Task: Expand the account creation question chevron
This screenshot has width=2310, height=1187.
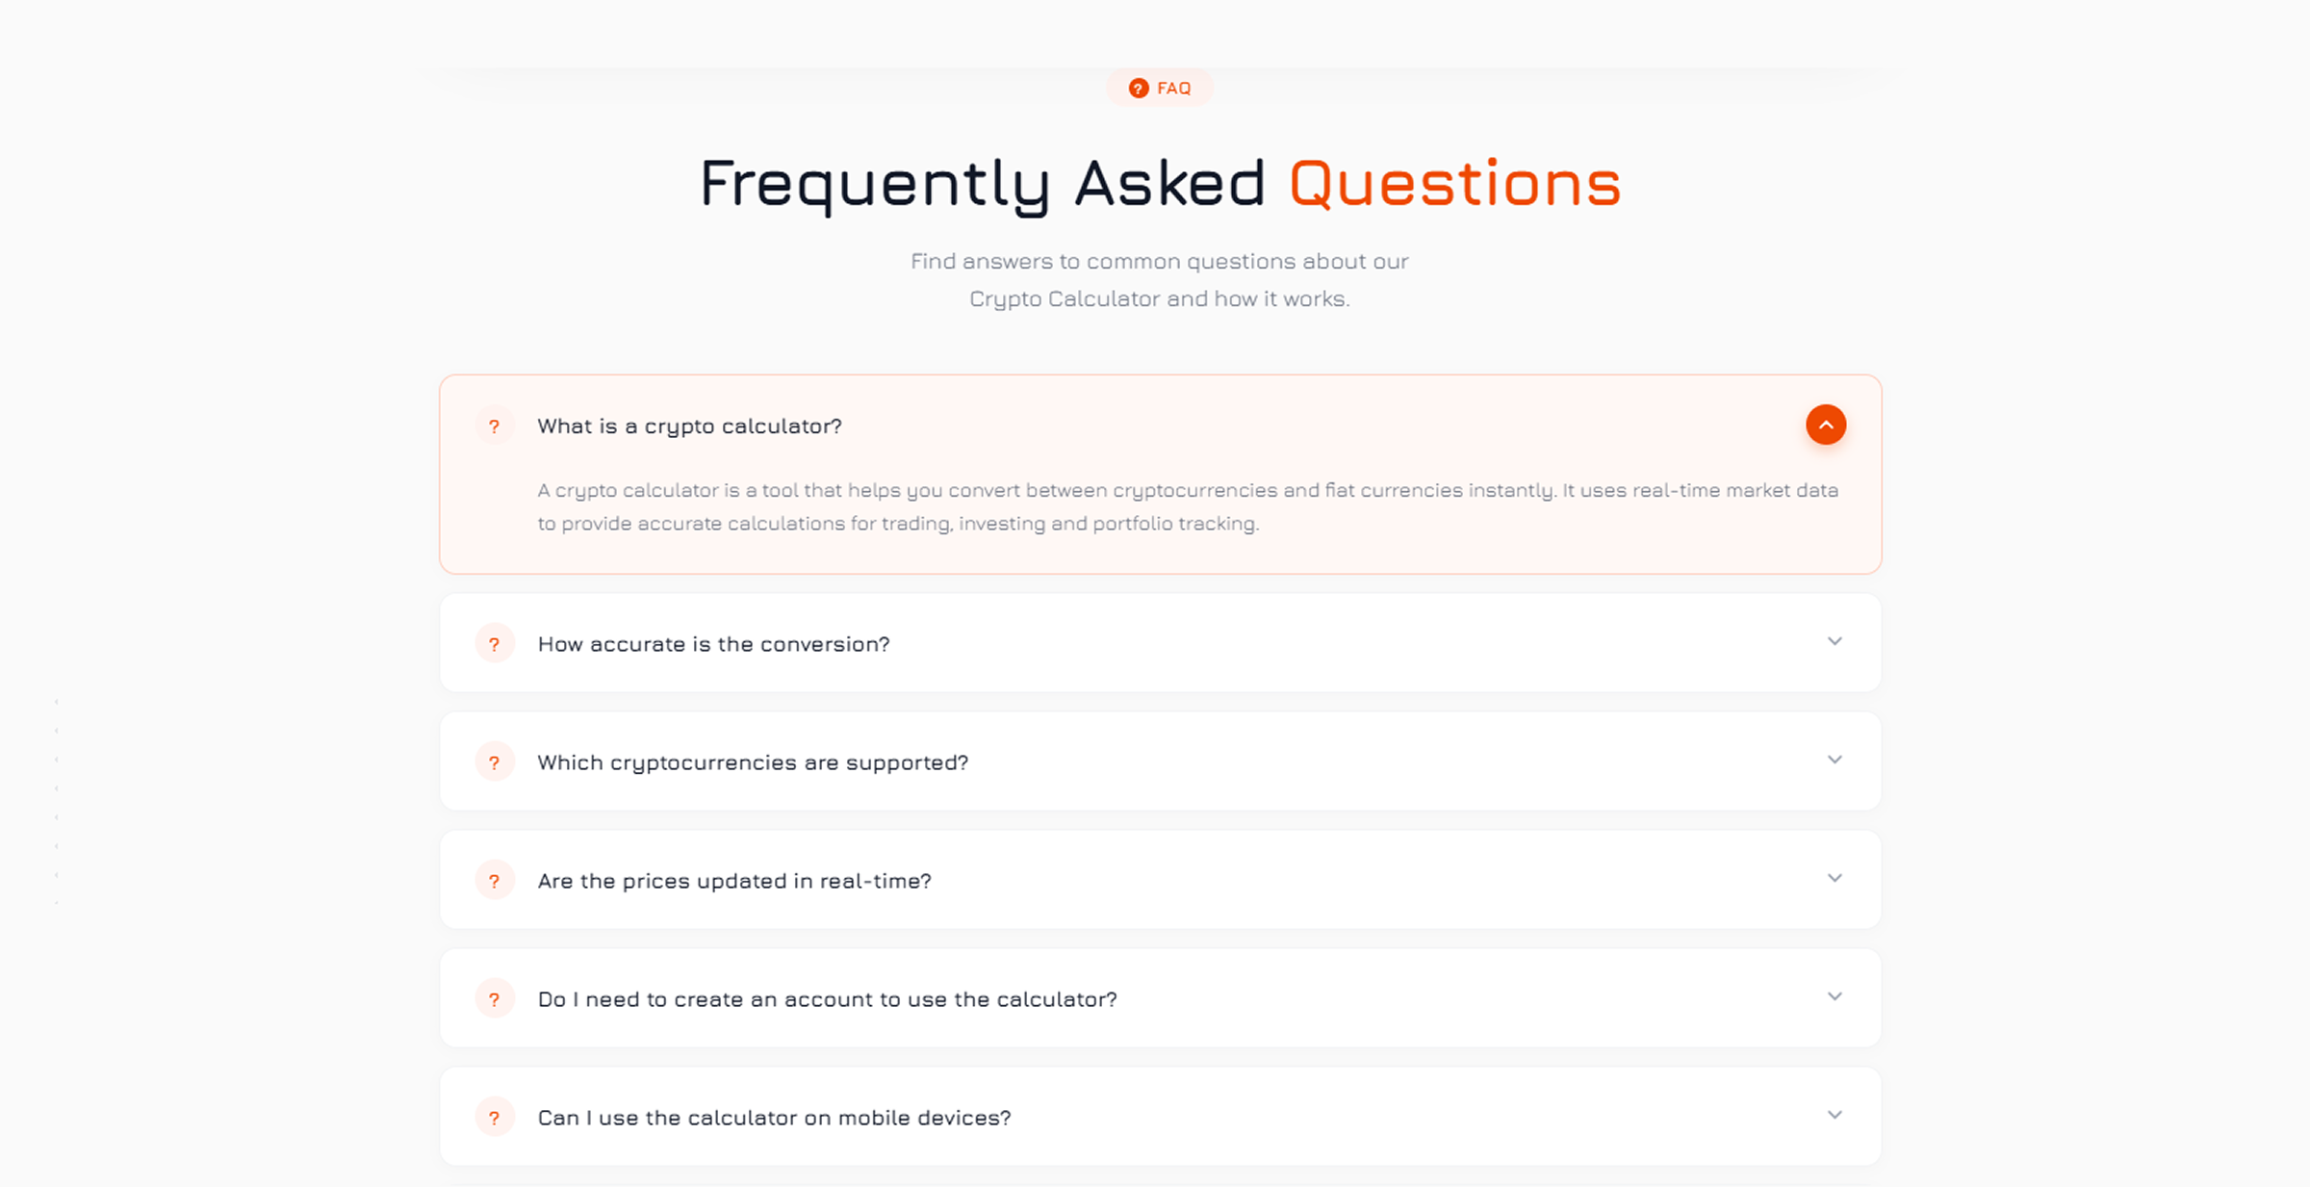Action: (1835, 996)
